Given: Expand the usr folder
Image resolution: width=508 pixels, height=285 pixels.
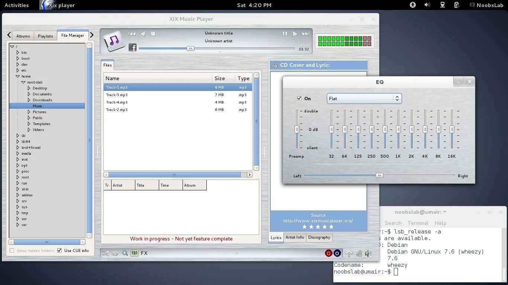Looking at the screenshot, I should click(17, 219).
